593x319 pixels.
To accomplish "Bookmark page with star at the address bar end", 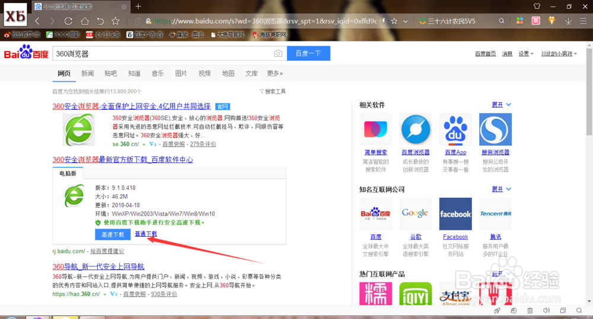I will 394,21.
